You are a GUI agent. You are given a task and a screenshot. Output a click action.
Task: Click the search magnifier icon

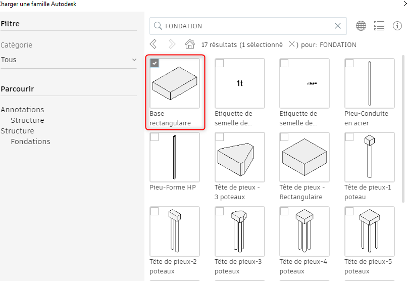(158, 26)
